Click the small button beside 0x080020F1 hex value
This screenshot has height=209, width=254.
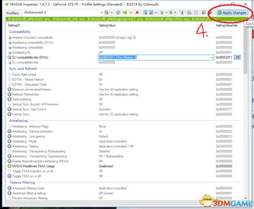pos(237,57)
